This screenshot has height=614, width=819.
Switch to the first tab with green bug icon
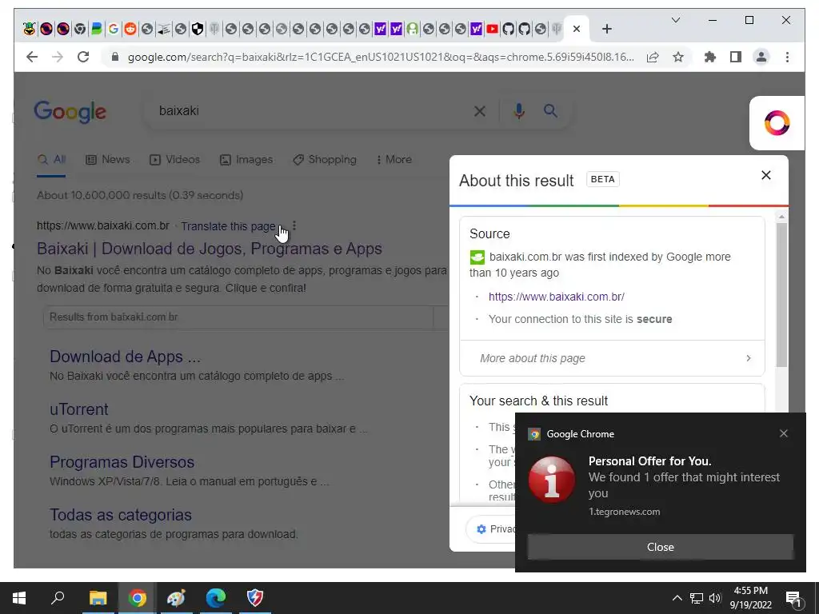click(30, 30)
